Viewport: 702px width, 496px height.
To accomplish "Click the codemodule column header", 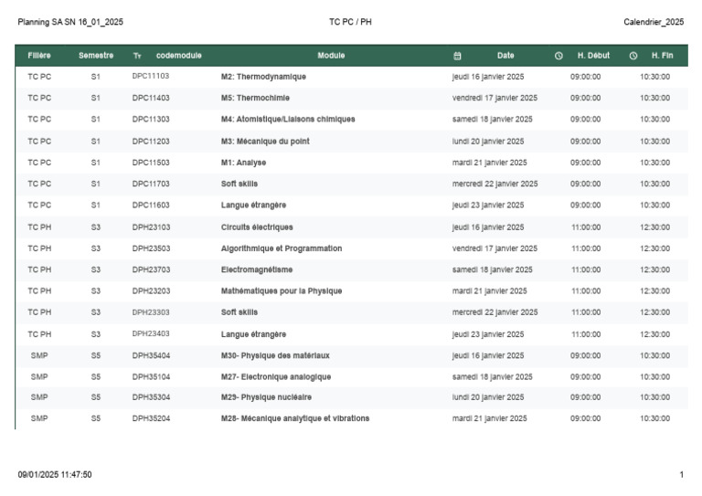I will click(x=178, y=56).
